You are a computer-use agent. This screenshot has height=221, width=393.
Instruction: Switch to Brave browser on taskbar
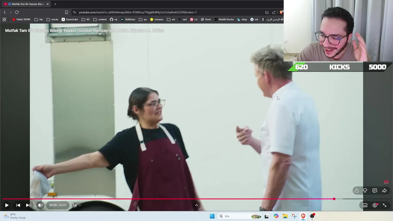303,216
